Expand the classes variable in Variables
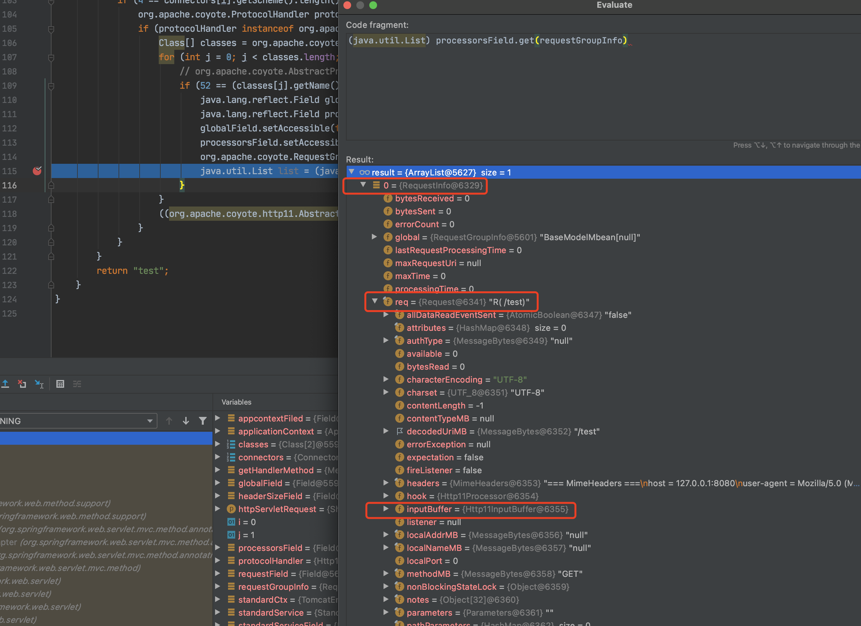The height and width of the screenshot is (626, 861). (218, 444)
